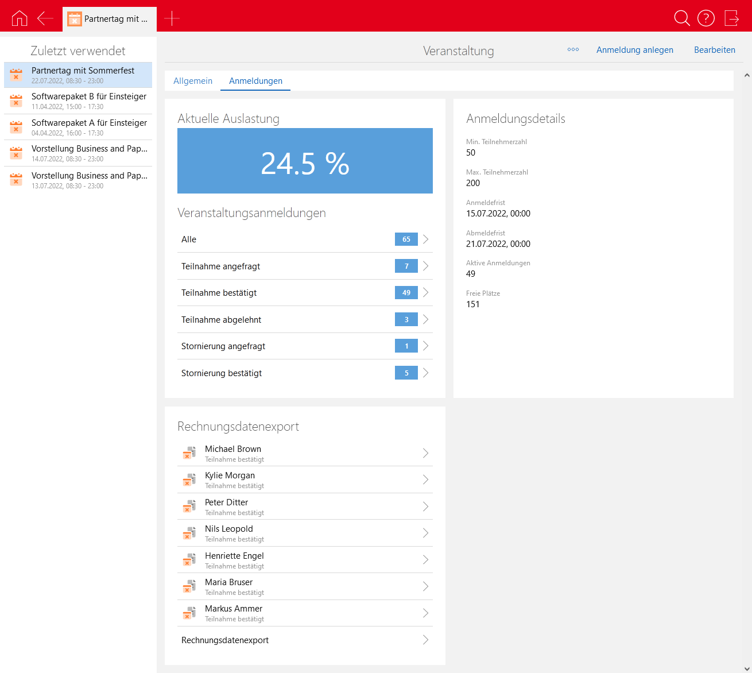Open Vorstellung Business event dated 14.07.2022
This screenshot has height=673, width=752.
[89, 153]
